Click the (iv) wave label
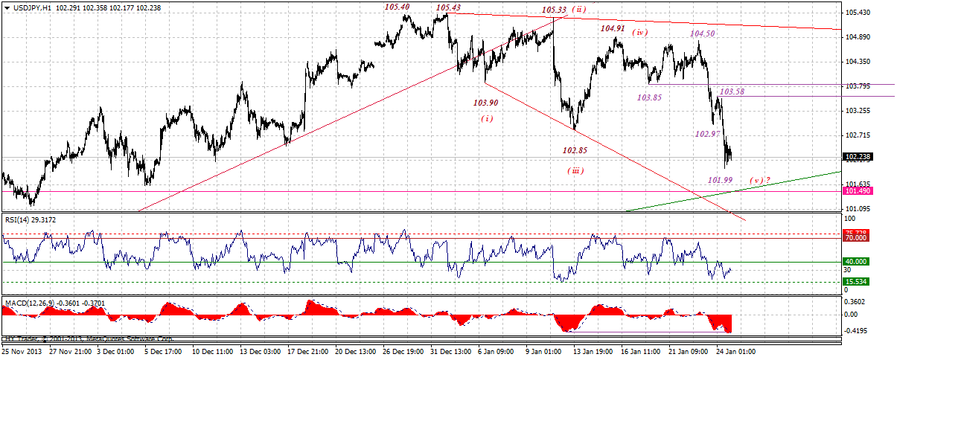The height and width of the screenshot is (447, 961). (640, 33)
